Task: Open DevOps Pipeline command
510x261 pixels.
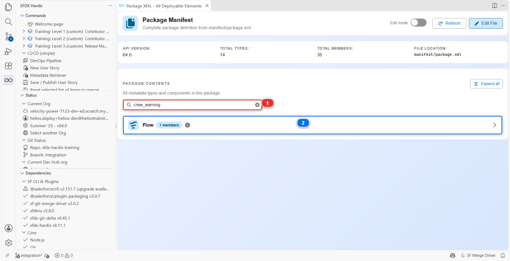Action: click(46, 61)
